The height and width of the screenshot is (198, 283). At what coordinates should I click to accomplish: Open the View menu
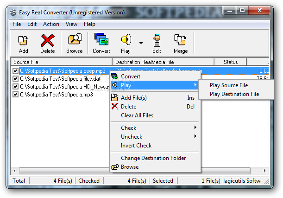coord(71,24)
